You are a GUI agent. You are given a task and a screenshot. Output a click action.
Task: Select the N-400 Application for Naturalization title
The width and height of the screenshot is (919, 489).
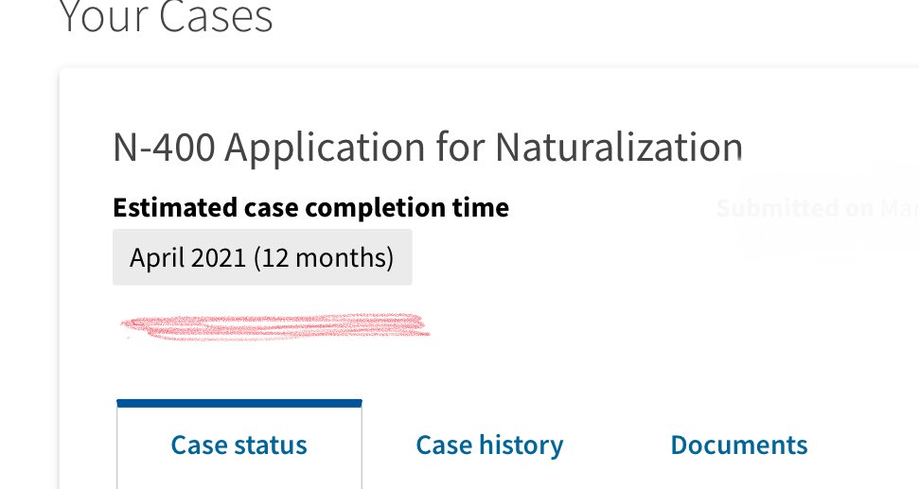[x=428, y=148]
